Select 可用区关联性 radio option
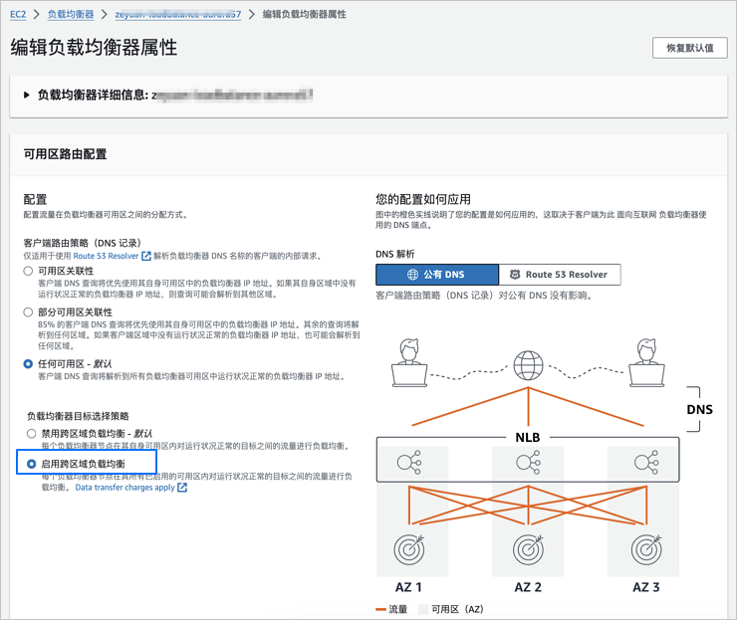Viewport: 737px width, 620px height. pos(28,271)
